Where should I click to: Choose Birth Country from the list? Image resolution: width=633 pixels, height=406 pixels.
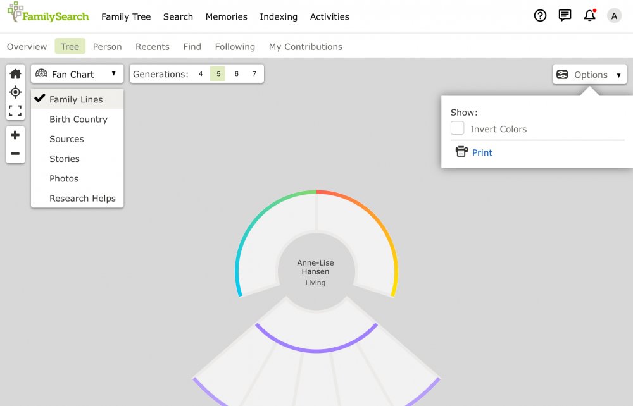(78, 120)
